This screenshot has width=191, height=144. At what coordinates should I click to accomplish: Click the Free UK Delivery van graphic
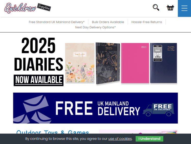158,110
